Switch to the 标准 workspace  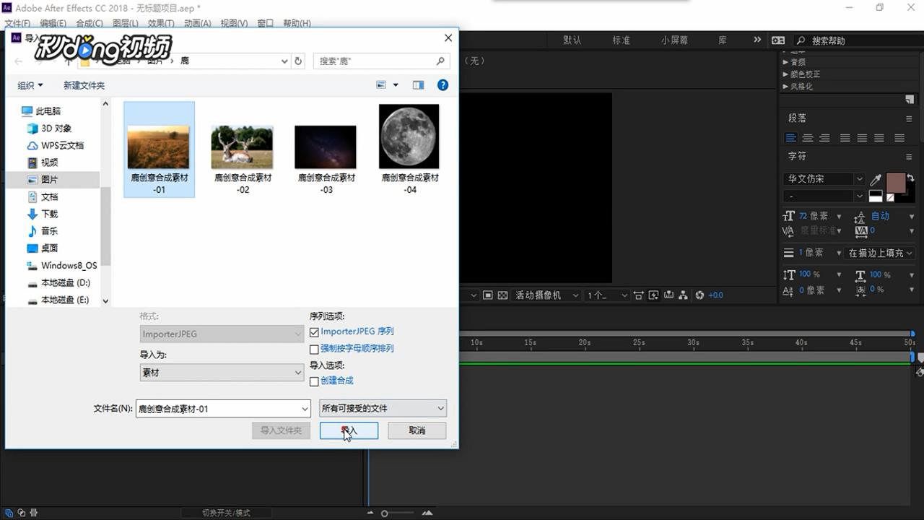pos(622,40)
